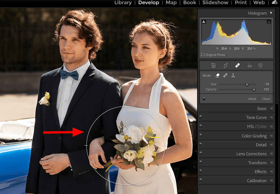This screenshot has width=280, height=194.
Task: Switch to the Map module
Action: pyautogui.click(x=171, y=2)
